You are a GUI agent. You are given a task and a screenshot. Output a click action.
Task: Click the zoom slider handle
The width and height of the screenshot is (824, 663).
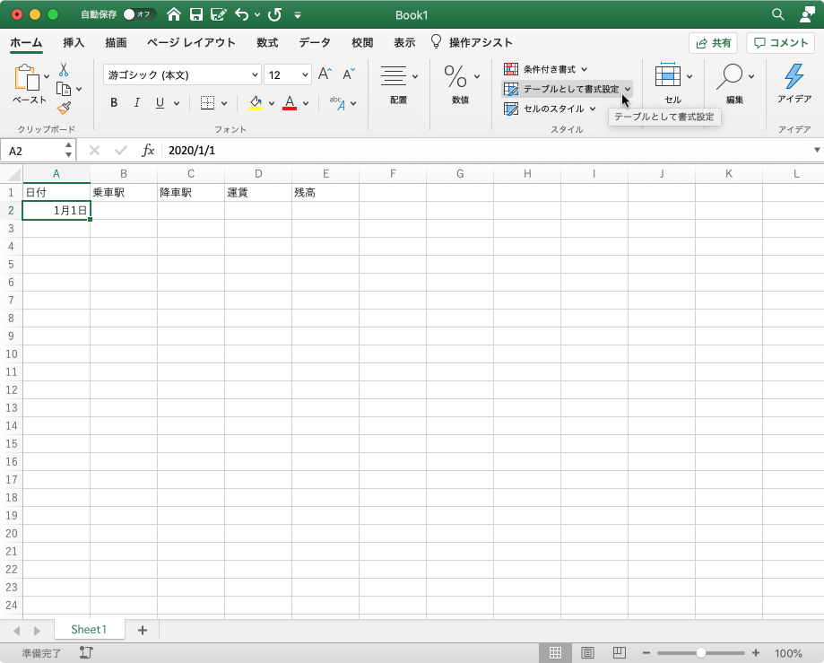(701, 653)
